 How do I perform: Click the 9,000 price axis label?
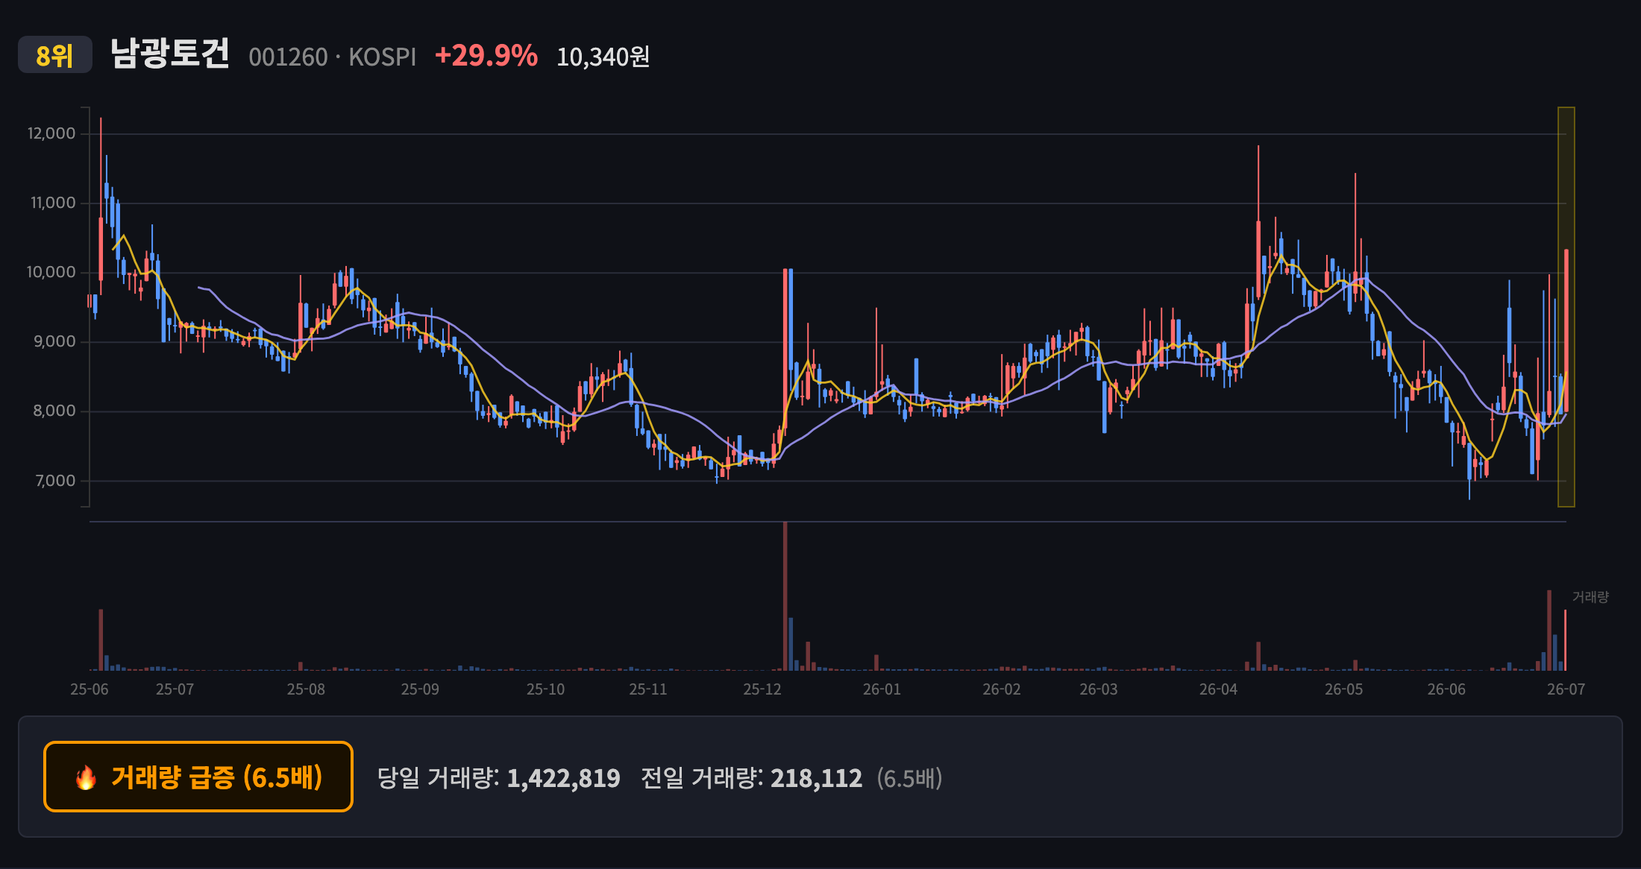click(54, 341)
